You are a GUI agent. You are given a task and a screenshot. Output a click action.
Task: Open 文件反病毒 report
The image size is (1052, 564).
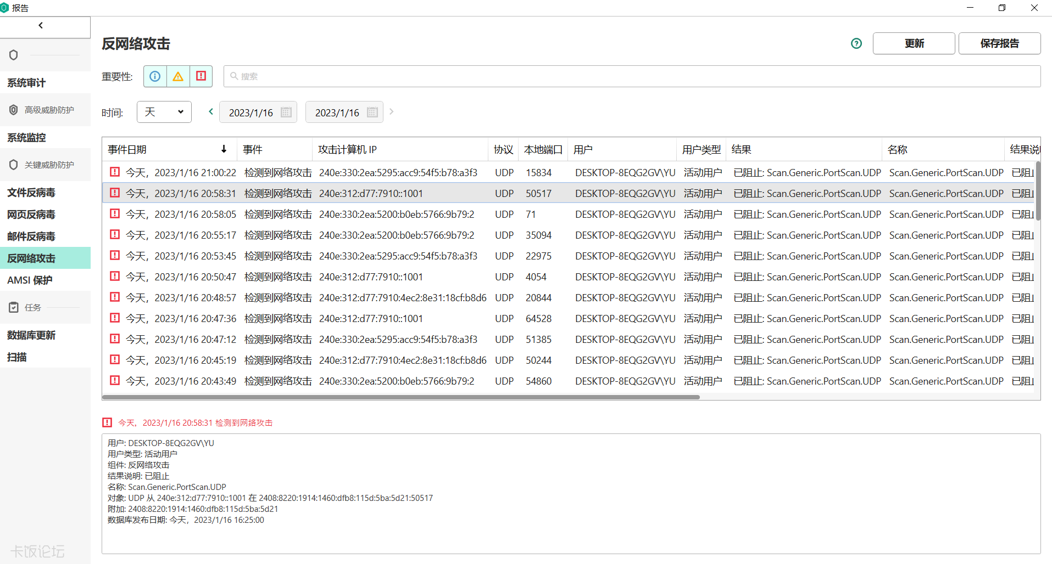pyautogui.click(x=45, y=193)
